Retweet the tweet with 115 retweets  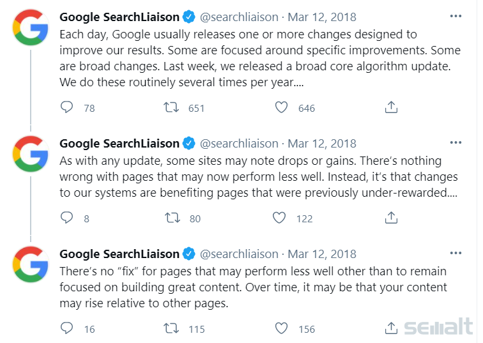tap(171, 328)
